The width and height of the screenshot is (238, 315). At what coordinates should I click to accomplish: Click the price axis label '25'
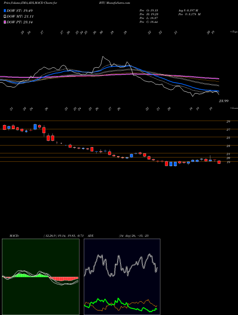point(228,138)
